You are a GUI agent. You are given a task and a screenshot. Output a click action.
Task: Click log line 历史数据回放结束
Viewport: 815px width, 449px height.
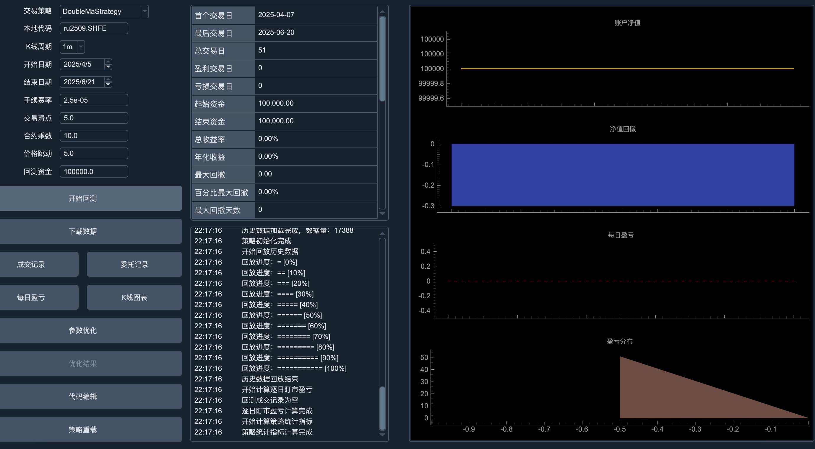(x=270, y=379)
